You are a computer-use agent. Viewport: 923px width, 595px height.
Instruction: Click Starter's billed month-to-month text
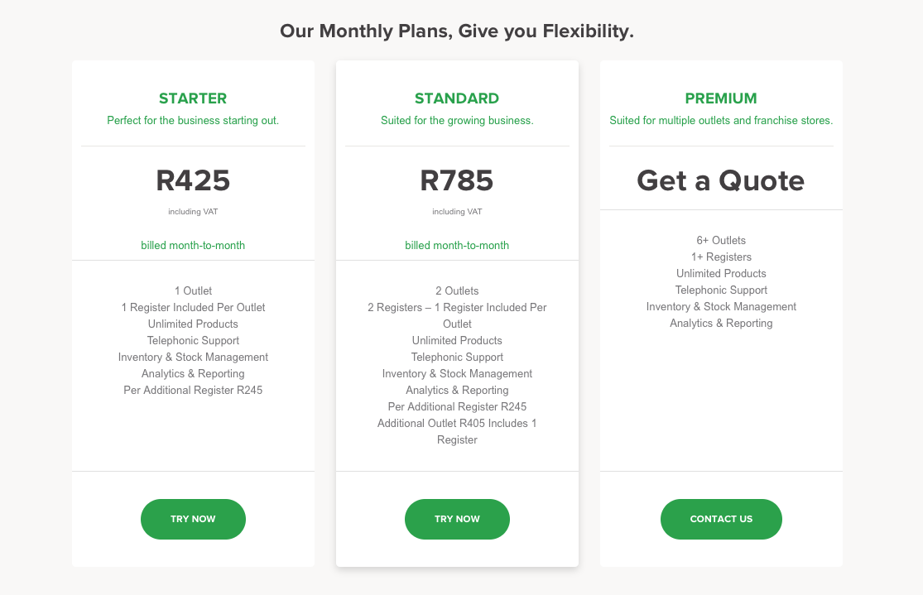(193, 246)
